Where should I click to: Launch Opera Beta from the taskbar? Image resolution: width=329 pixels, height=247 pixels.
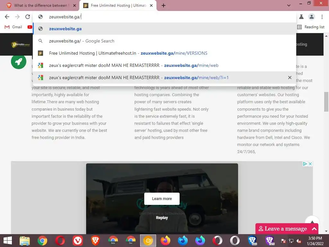218,241
